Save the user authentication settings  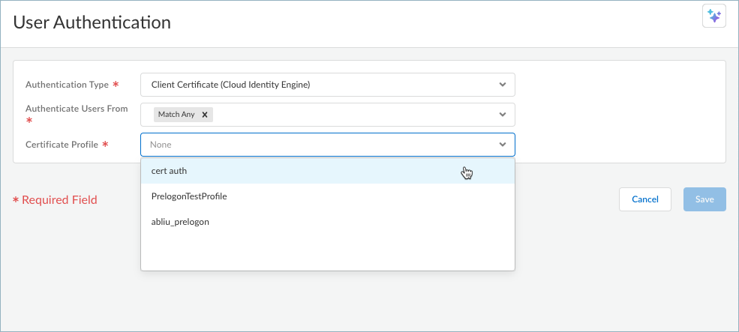coord(704,199)
